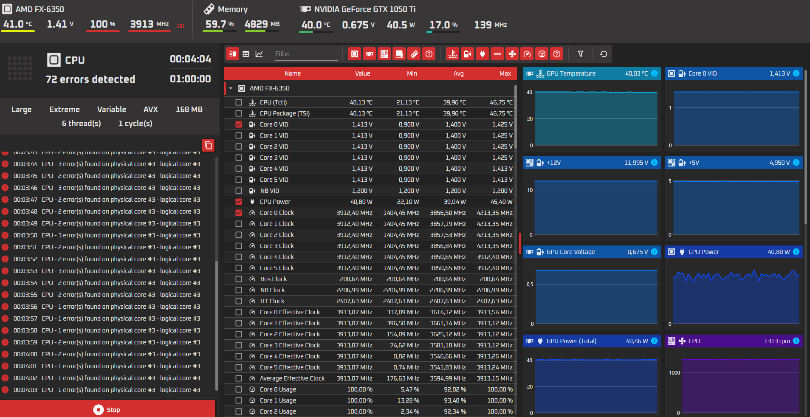
Task: Toggle the fan sensor filter icon
Action: (512, 54)
